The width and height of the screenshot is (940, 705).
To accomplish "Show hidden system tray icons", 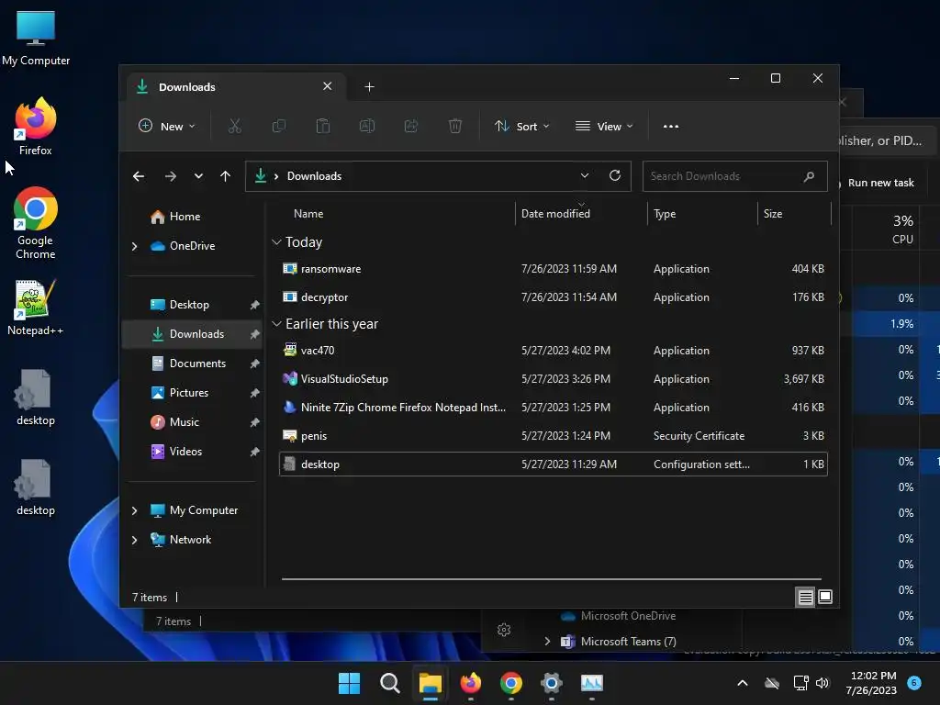I will tap(742, 683).
